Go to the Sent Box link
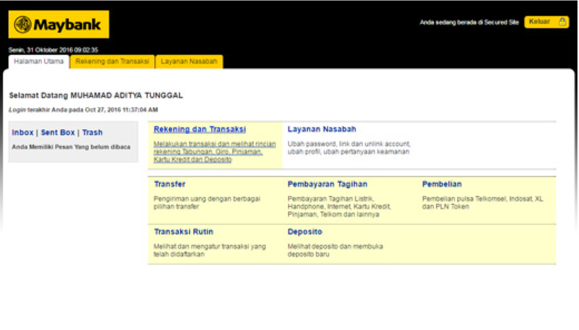Viewport: 579px width, 330px height. [x=58, y=132]
